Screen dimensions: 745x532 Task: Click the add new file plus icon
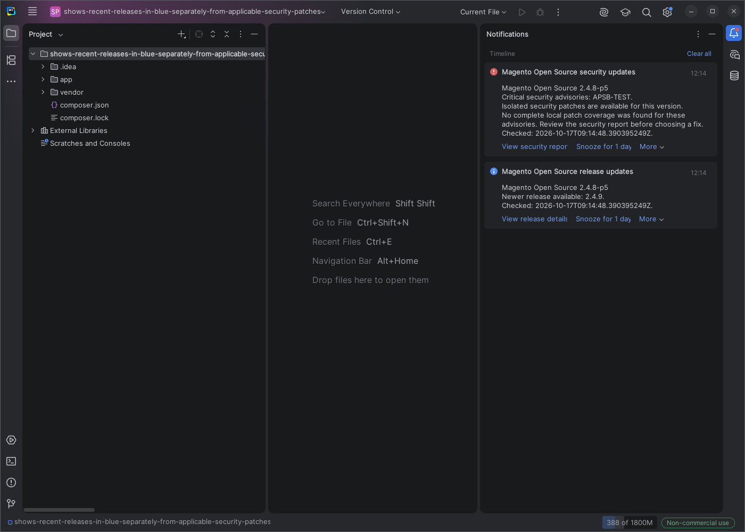click(x=181, y=34)
